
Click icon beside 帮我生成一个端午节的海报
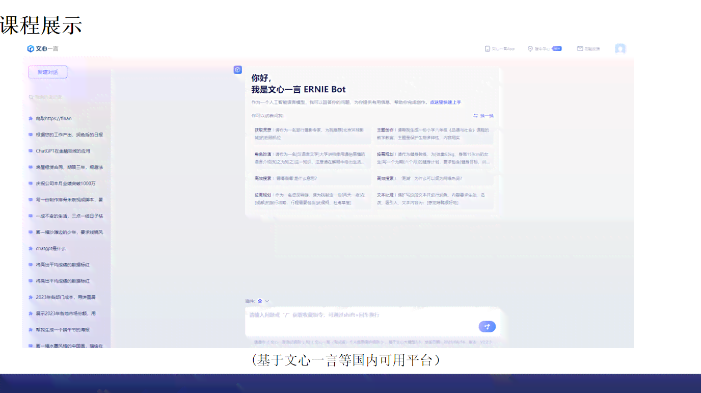pyautogui.click(x=31, y=330)
